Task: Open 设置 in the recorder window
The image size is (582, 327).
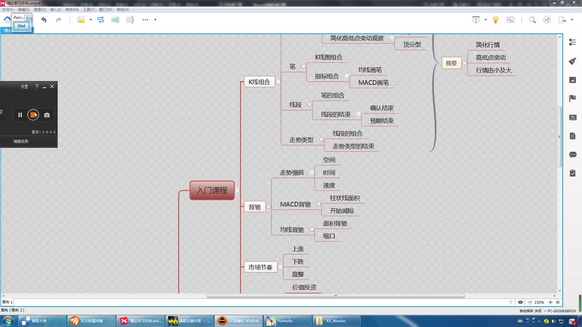Action: click(25, 86)
